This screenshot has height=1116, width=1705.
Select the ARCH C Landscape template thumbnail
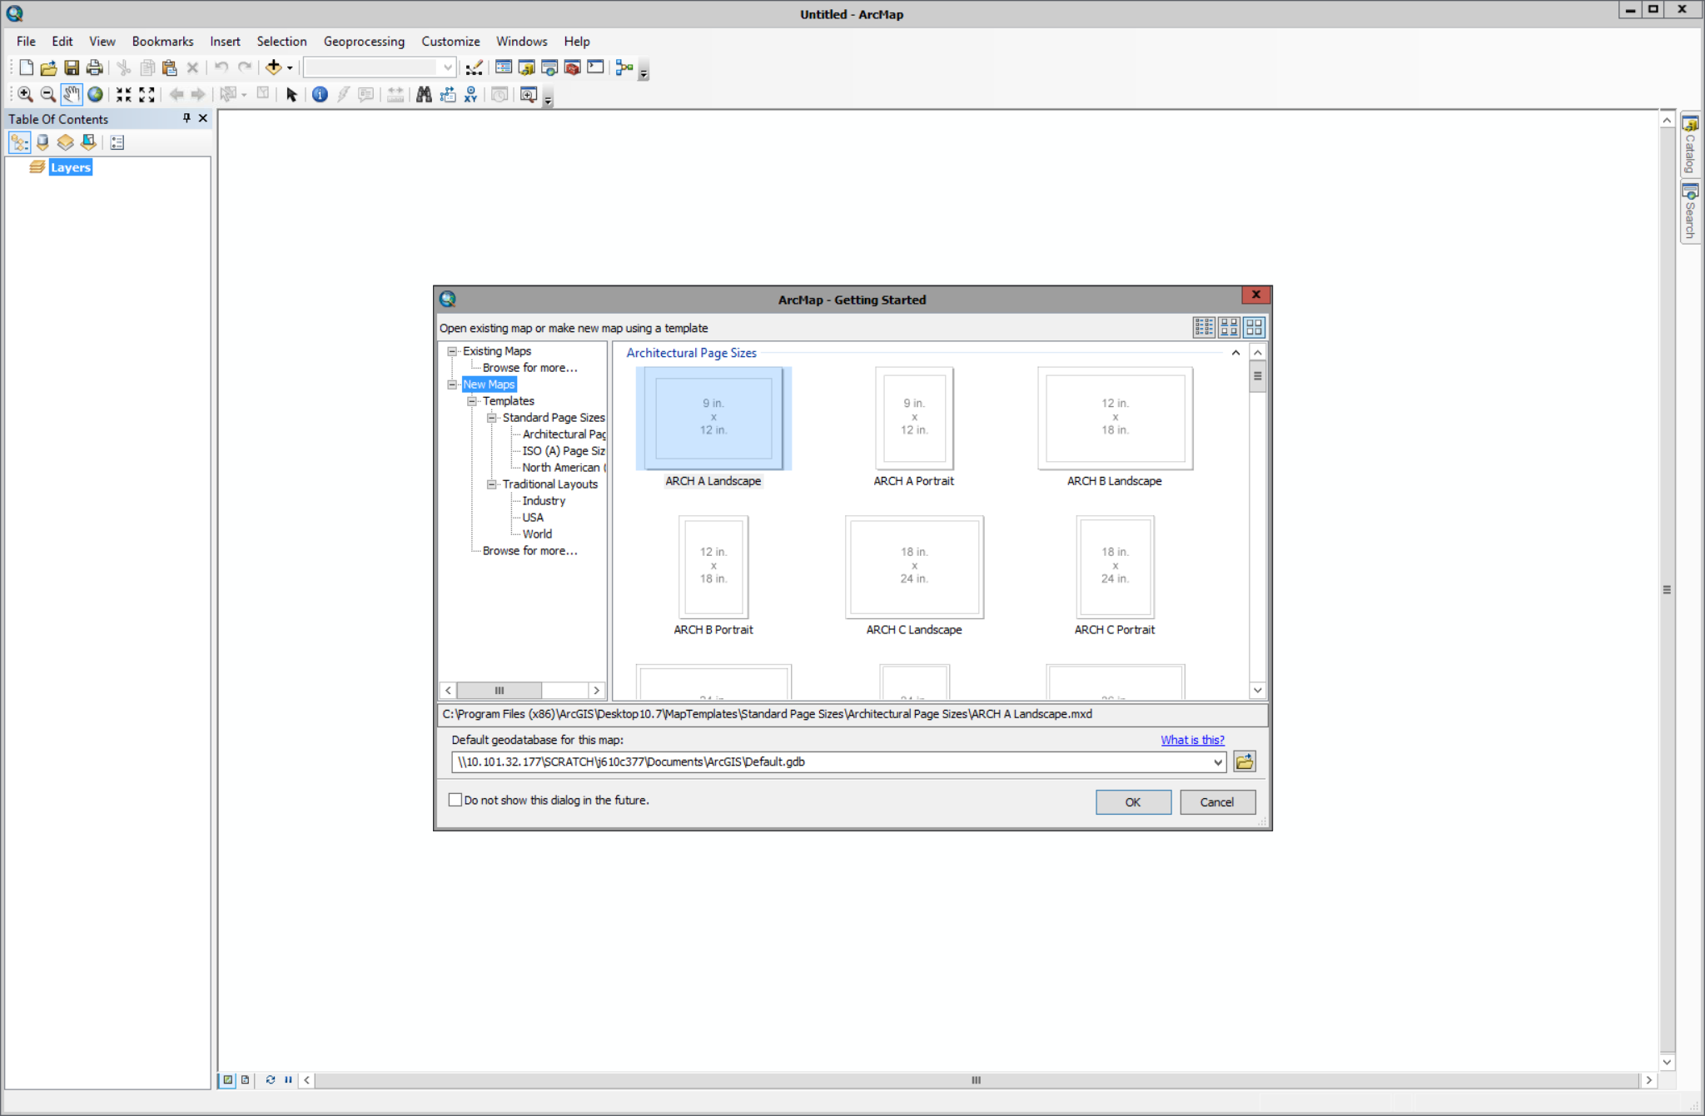914,567
